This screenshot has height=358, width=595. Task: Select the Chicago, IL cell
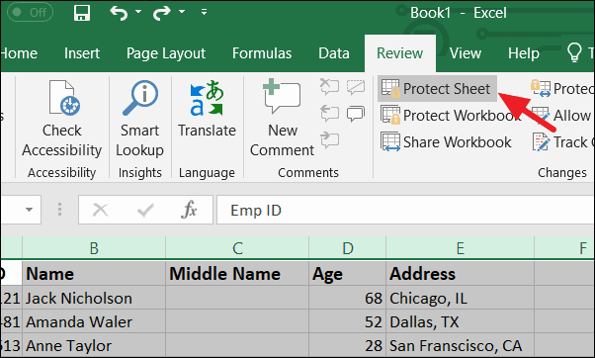[x=460, y=298]
